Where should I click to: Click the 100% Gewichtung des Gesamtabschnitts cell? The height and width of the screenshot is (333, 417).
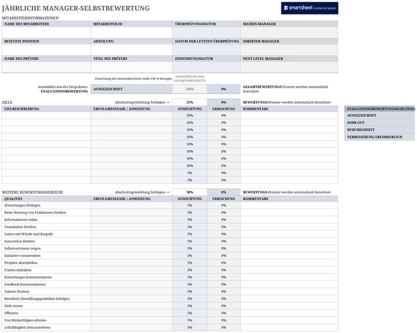click(189, 89)
